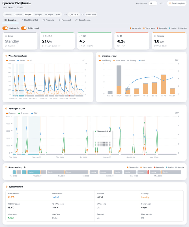189x227 pixels.
Task: Open the VAN date field 1 jun. 2026
Action: [74, 14]
